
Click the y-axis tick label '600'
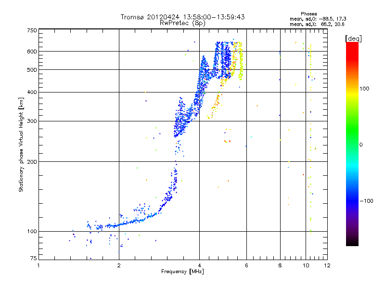pos(32,52)
